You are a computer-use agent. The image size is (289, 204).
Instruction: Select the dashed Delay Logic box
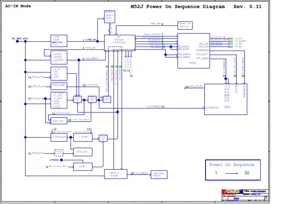pyautogui.click(x=59, y=153)
